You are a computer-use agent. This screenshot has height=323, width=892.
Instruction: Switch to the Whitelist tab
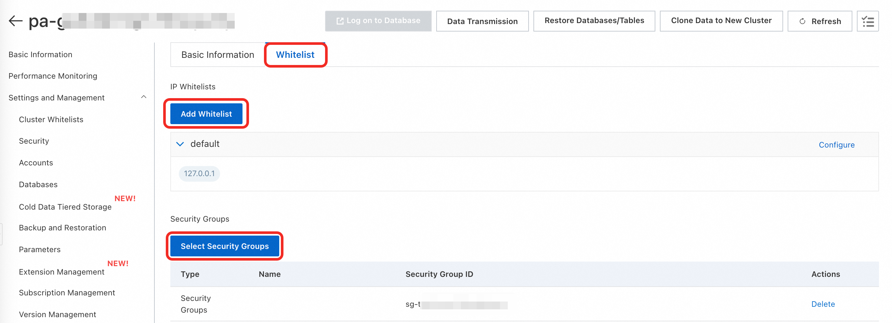pyautogui.click(x=295, y=55)
